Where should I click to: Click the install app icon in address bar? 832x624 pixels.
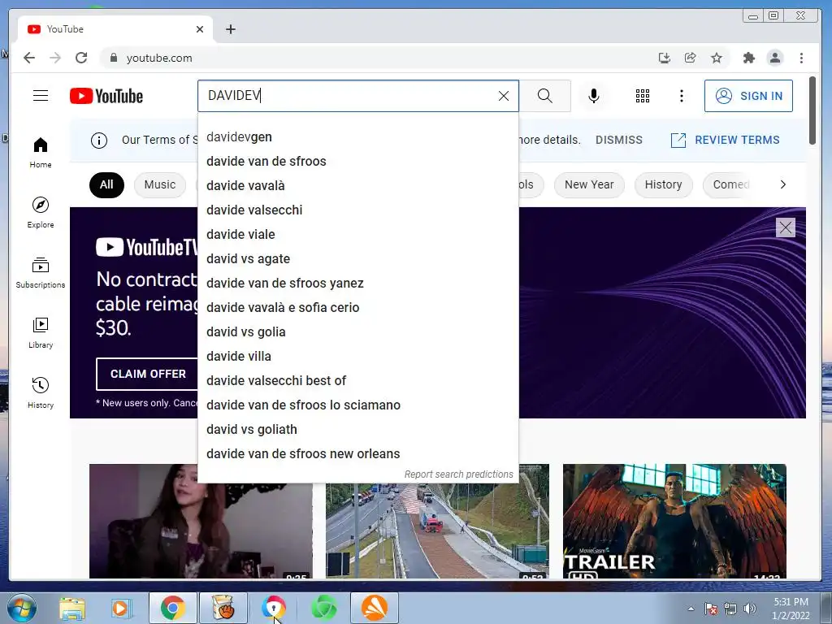664,58
